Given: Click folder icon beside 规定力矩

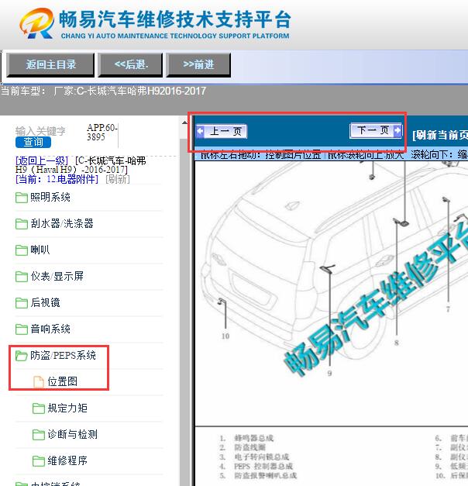Looking at the screenshot, I should pos(39,408).
